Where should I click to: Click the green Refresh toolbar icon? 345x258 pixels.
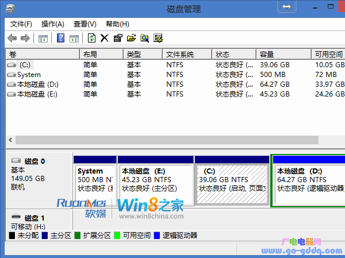click(x=91, y=38)
